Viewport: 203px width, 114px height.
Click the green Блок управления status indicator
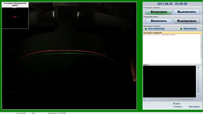click(146, 29)
